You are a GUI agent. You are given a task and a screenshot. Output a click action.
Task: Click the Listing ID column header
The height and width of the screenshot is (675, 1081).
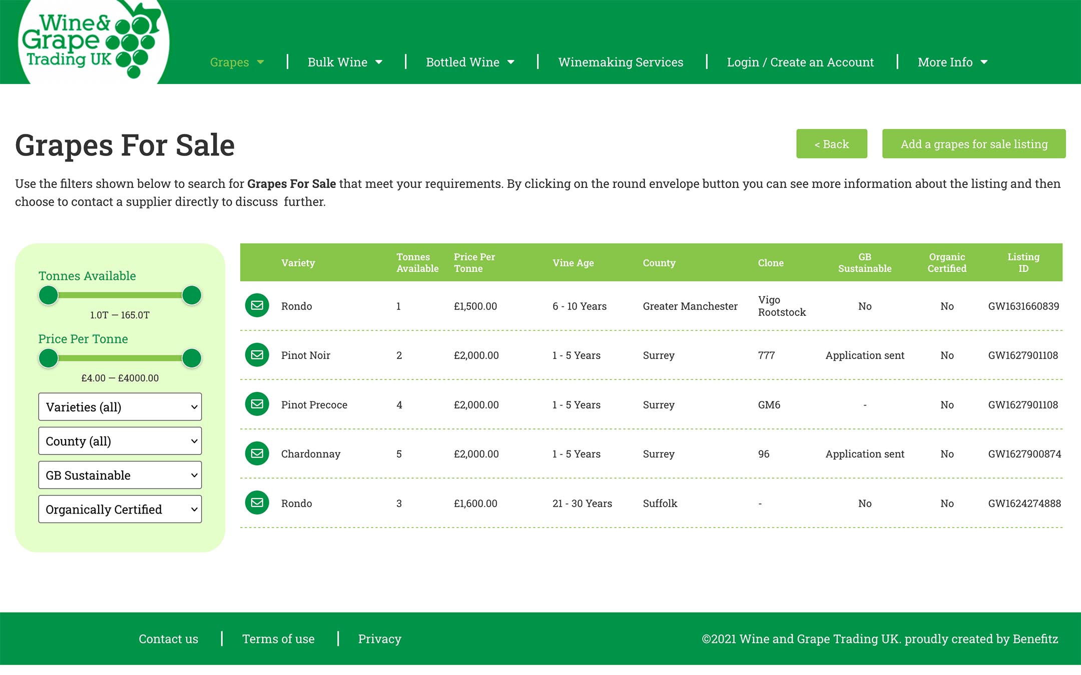click(1023, 262)
